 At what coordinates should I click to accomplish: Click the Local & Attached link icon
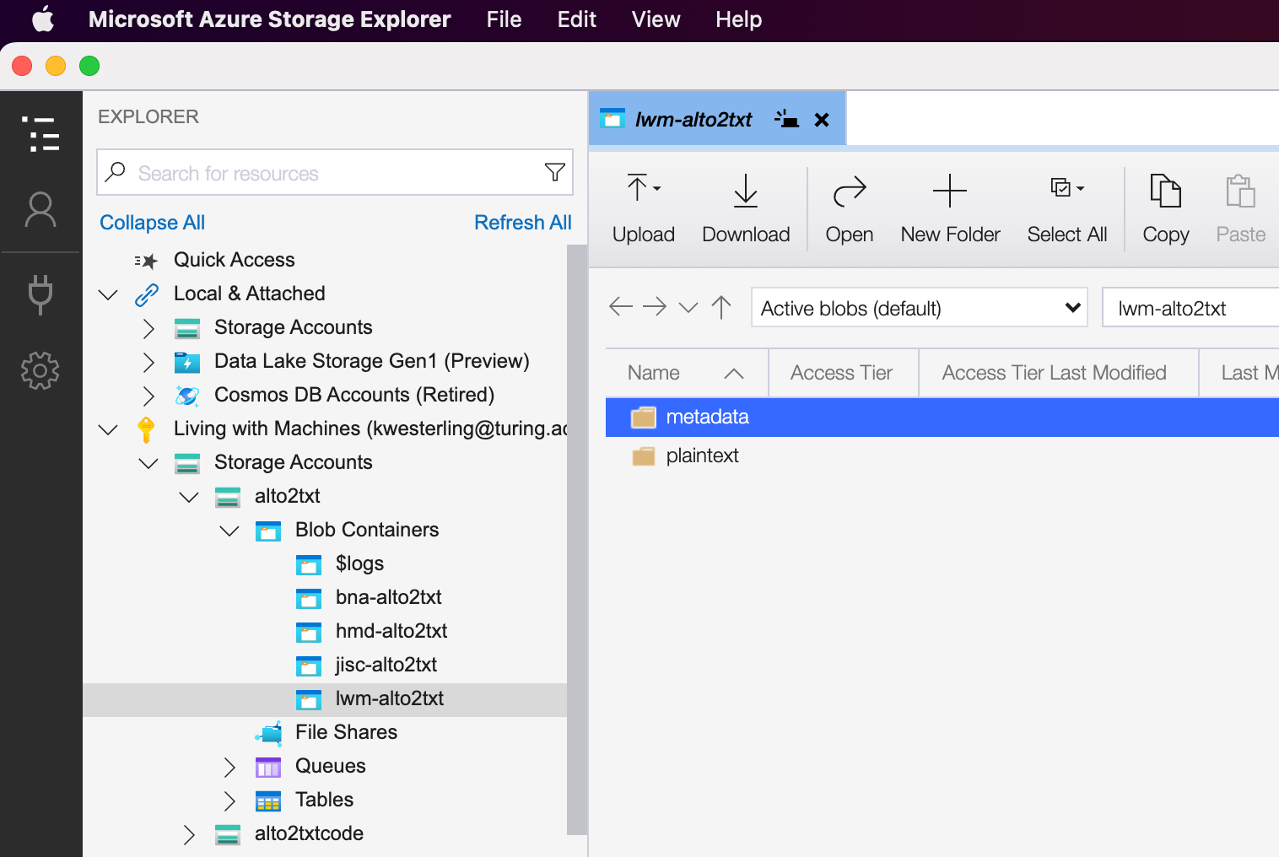click(x=147, y=294)
